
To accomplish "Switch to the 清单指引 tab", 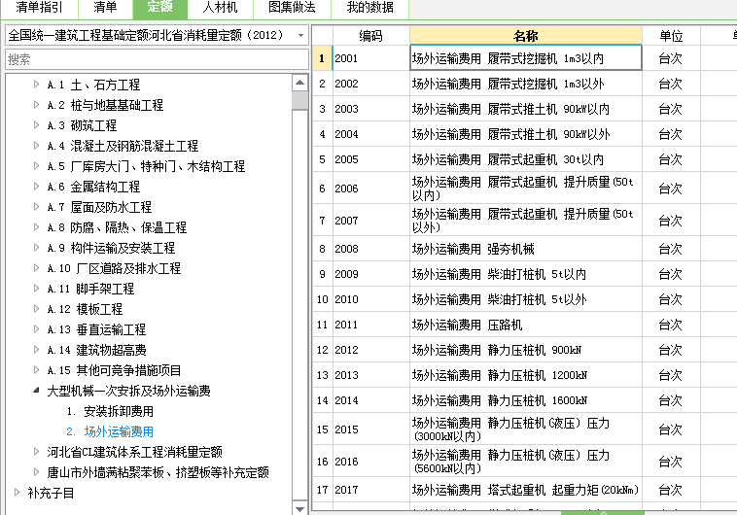I will click(34, 8).
